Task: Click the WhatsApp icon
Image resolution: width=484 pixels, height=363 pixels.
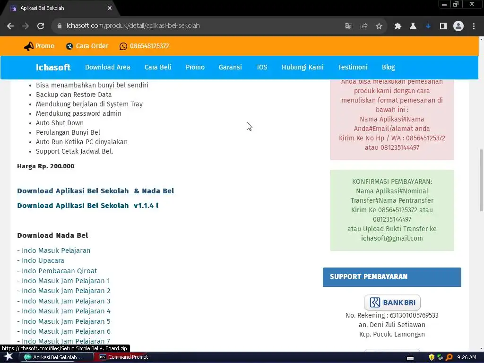Action: pos(123,46)
